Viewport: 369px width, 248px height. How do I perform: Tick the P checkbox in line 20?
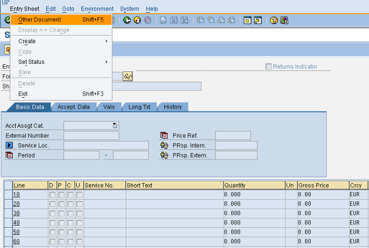61,204
